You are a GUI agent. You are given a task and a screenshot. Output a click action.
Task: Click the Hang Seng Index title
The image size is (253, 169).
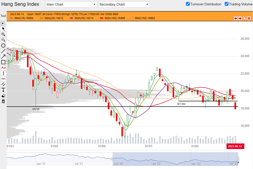pos(20,4)
